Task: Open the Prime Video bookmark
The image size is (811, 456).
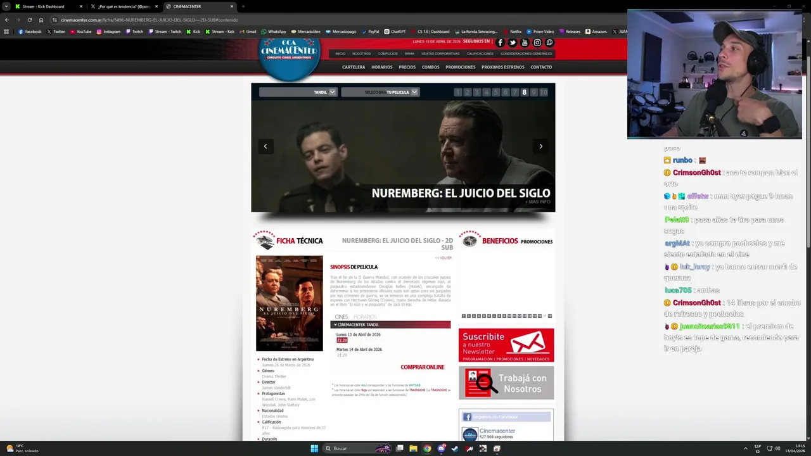Action: pyautogui.click(x=540, y=32)
